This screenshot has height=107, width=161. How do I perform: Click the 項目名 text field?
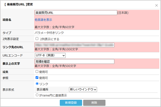tap(76, 13)
